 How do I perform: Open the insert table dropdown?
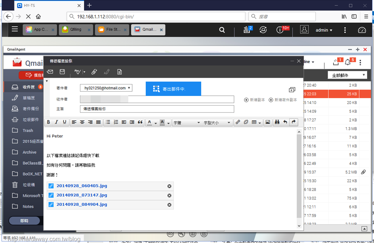pyautogui.click(x=256, y=122)
